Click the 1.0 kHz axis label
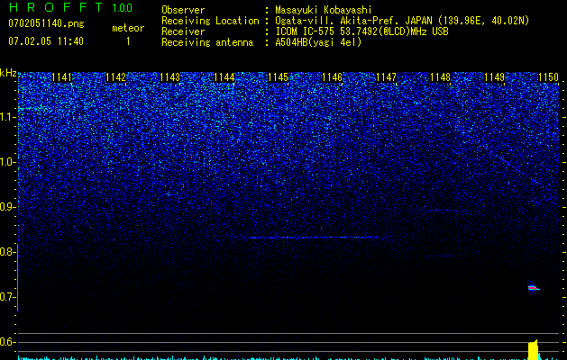Screen dimensions: 567x360 coord(7,162)
